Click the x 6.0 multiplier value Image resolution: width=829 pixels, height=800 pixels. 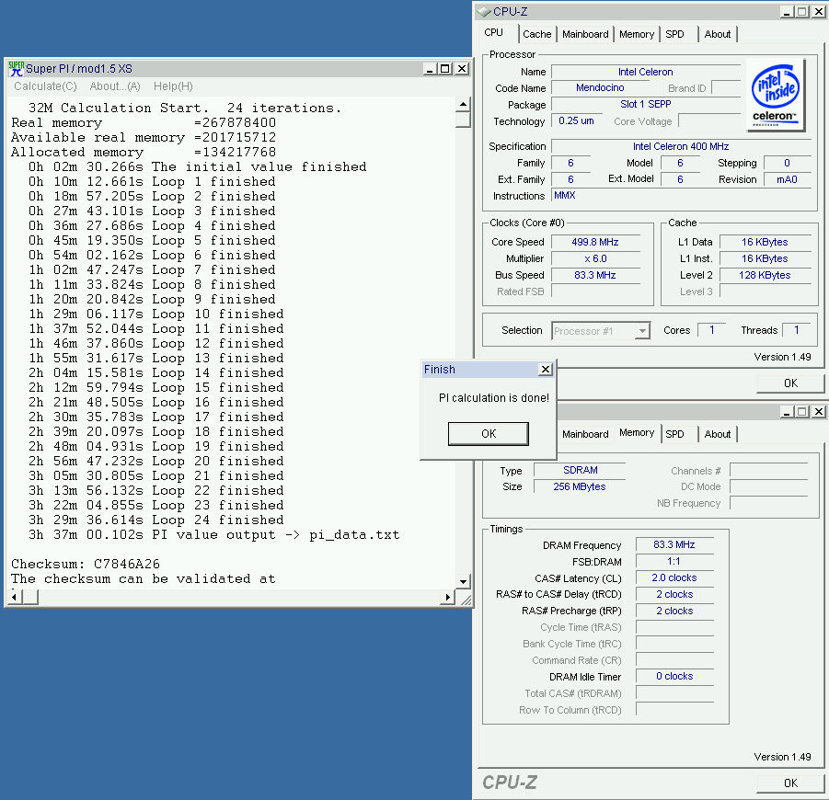point(594,259)
